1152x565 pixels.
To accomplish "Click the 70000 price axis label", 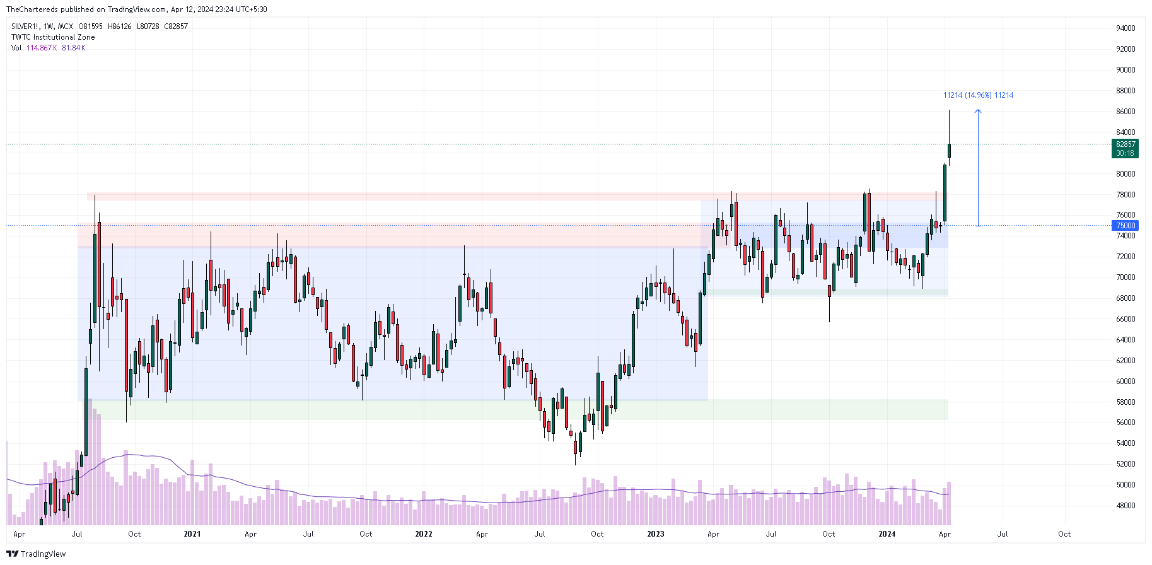I will pyautogui.click(x=1126, y=277).
